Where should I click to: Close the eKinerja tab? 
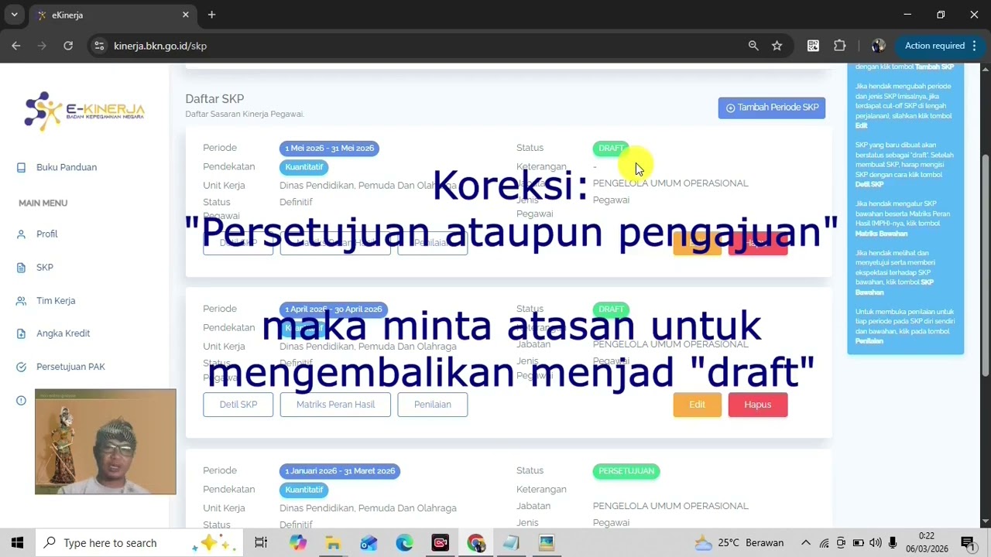point(185,15)
